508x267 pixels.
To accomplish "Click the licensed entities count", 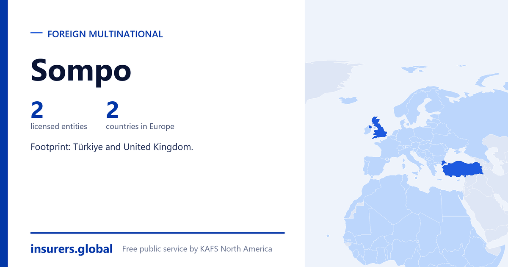I will point(37,110).
